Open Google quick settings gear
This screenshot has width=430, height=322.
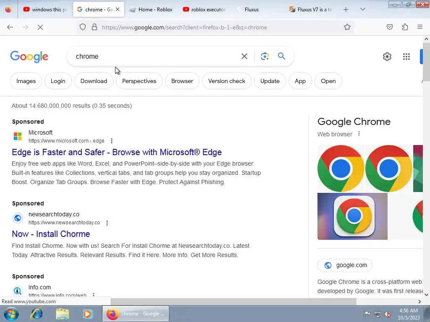click(387, 57)
